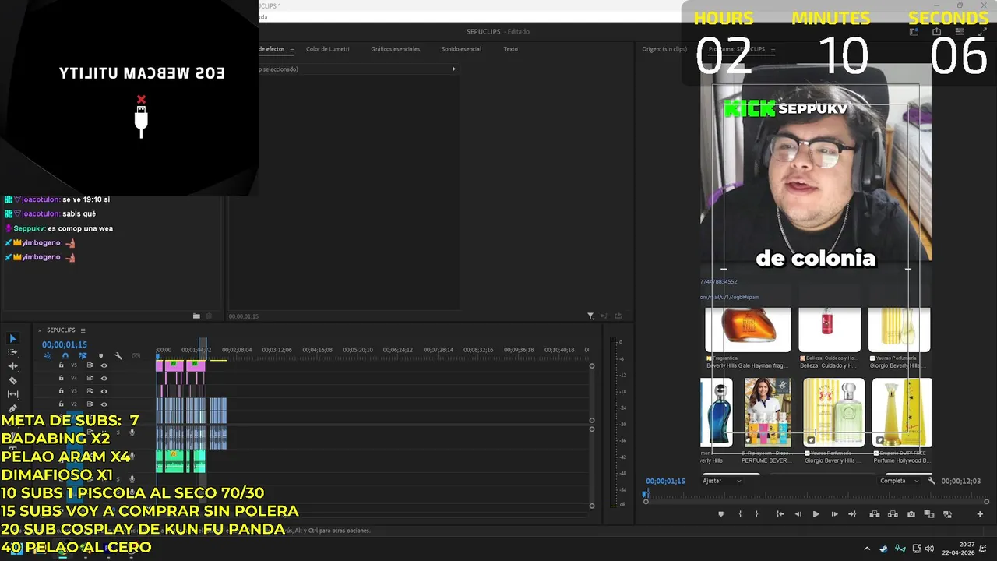This screenshot has height=561, width=997.
Task: Open Program Monitor button editor plus
Action: (980, 514)
